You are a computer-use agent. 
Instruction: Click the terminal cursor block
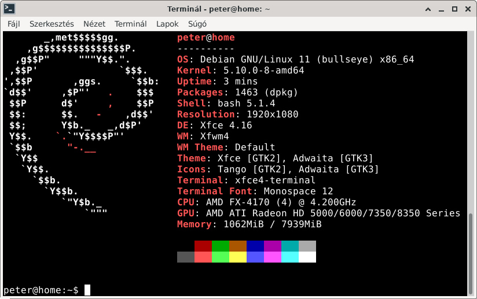click(87, 290)
